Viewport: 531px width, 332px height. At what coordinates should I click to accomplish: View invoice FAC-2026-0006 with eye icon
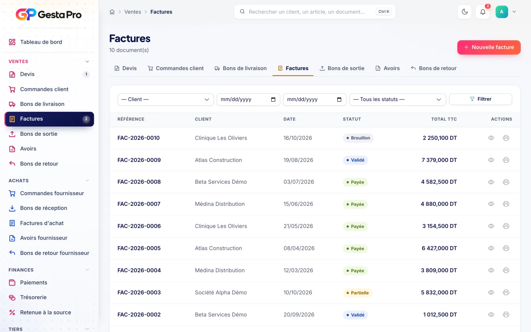(x=491, y=226)
